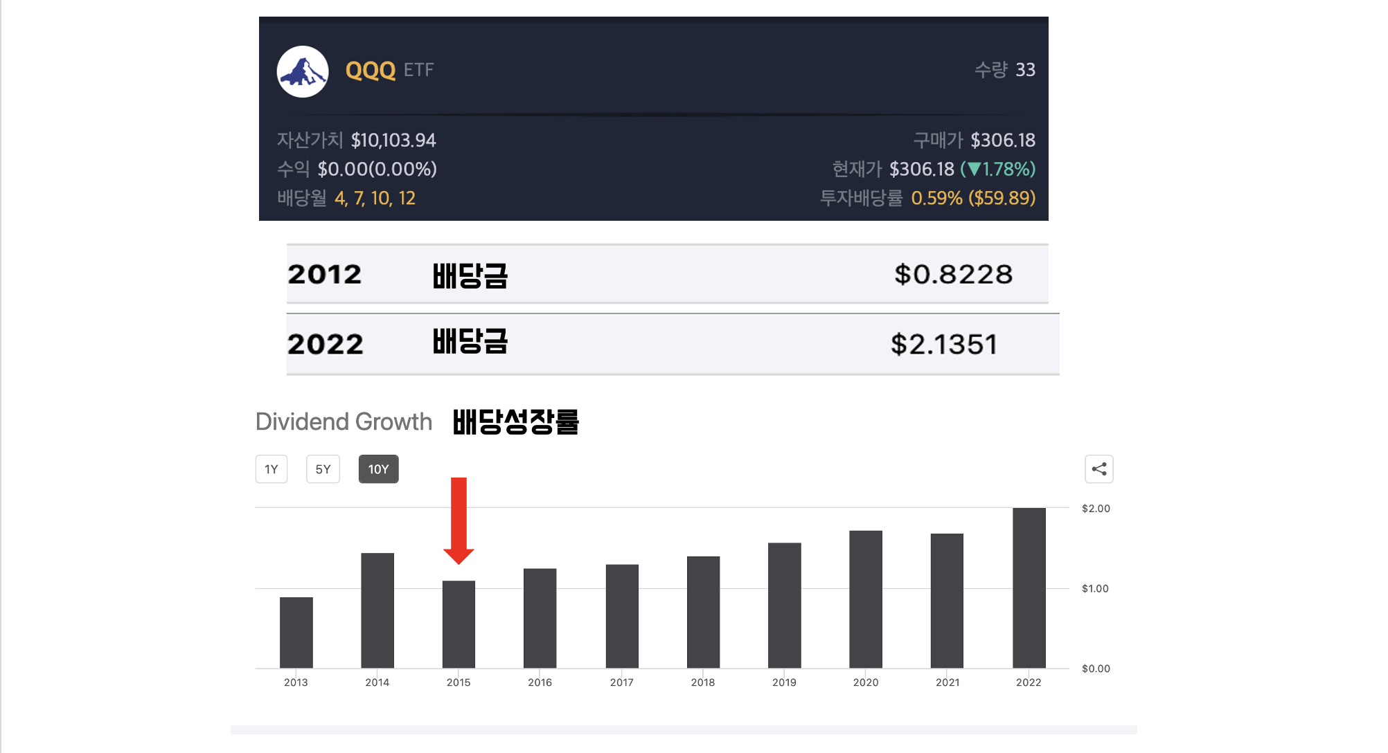Select the 5Y dividend growth range

pos(323,469)
